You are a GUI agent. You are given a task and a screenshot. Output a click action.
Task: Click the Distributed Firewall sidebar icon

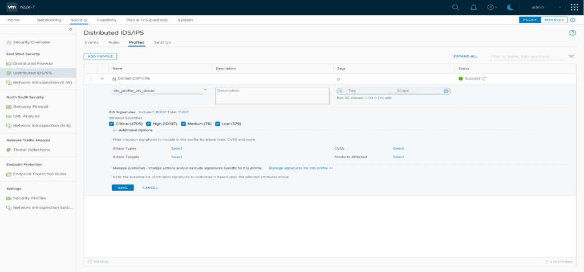point(9,64)
